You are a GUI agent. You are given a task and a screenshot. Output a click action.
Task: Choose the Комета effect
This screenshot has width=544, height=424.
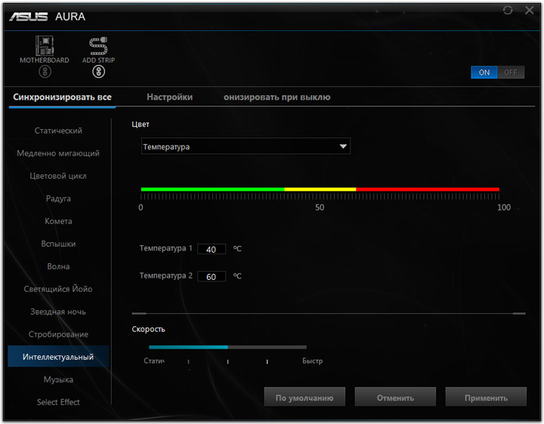click(x=58, y=221)
